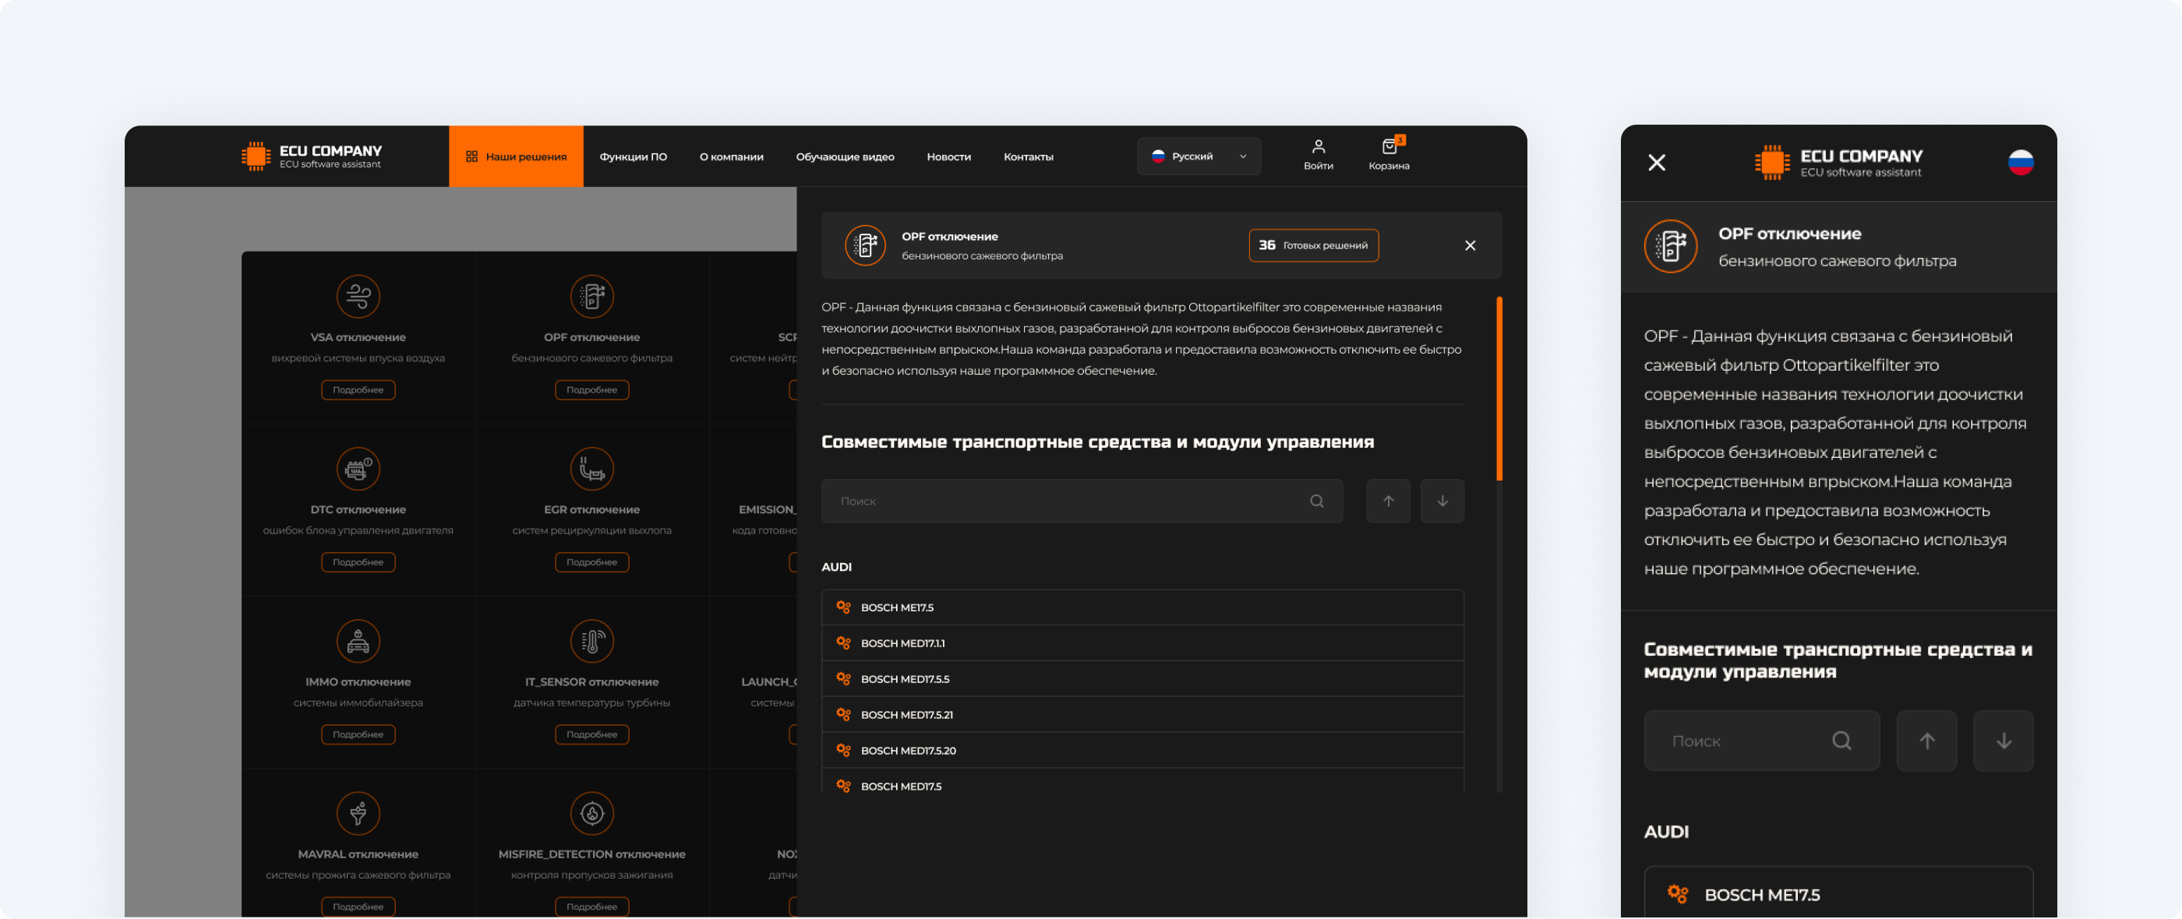Click the Russian flag language icon in mobile header
The width and height of the screenshot is (2182, 919).
2020,162
